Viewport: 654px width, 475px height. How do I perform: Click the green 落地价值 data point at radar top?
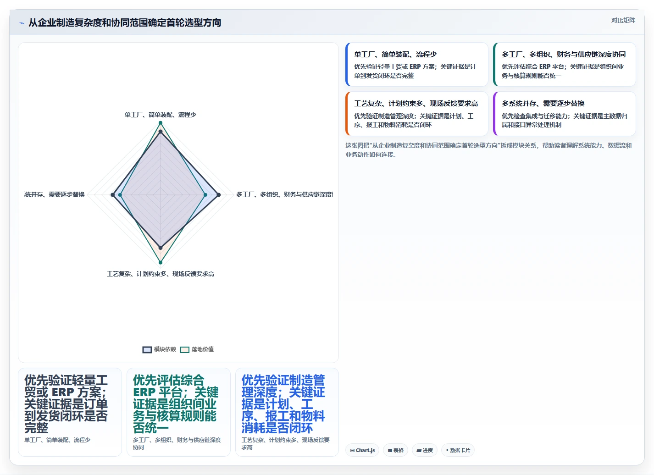pos(161,123)
